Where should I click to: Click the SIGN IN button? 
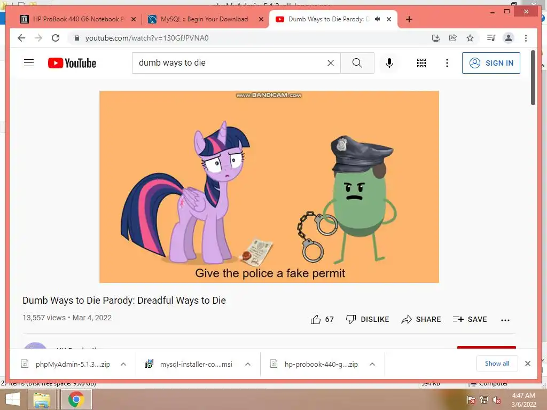pyautogui.click(x=491, y=63)
